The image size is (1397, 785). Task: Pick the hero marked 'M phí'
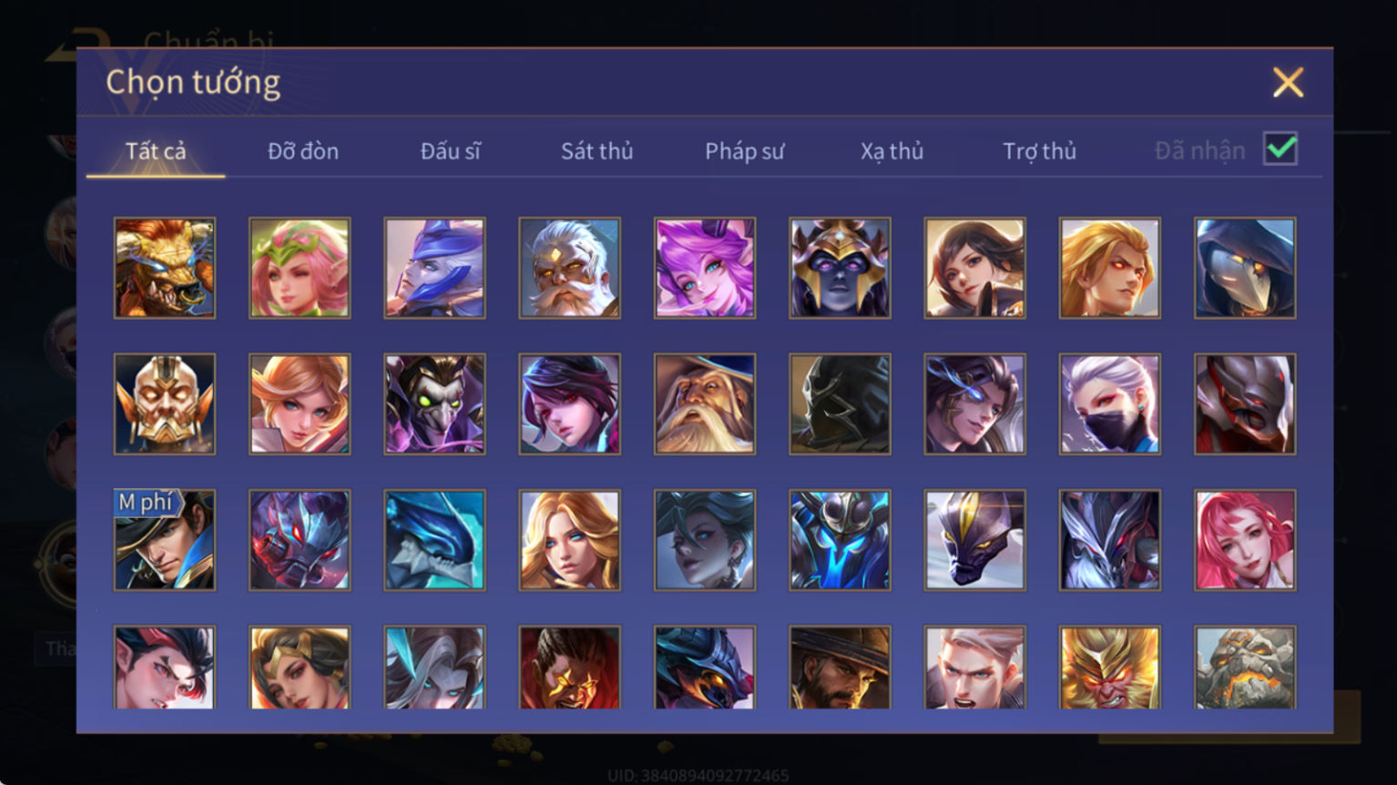click(165, 540)
